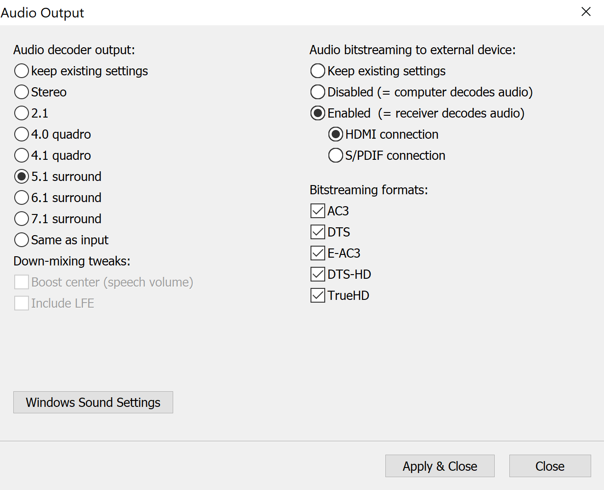Click Apply & Close button

[x=440, y=466]
